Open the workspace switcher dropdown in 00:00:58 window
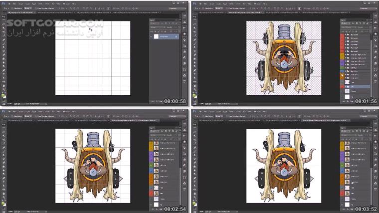Viewport: 379px width, 213px height. point(178,8)
